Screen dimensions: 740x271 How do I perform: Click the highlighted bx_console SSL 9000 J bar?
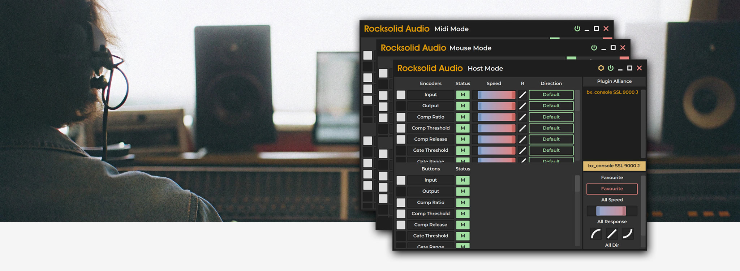[614, 166]
